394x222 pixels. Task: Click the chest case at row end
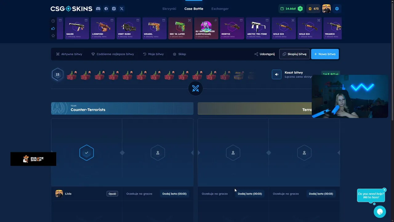(x=239, y=75)
